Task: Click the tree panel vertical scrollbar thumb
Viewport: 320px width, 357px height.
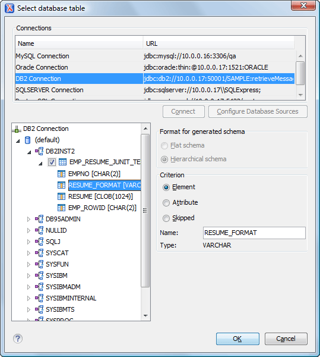Action: [145, 211]
